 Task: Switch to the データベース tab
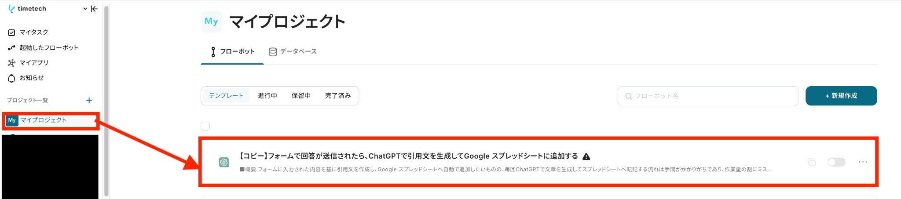(x=293, y=52)
